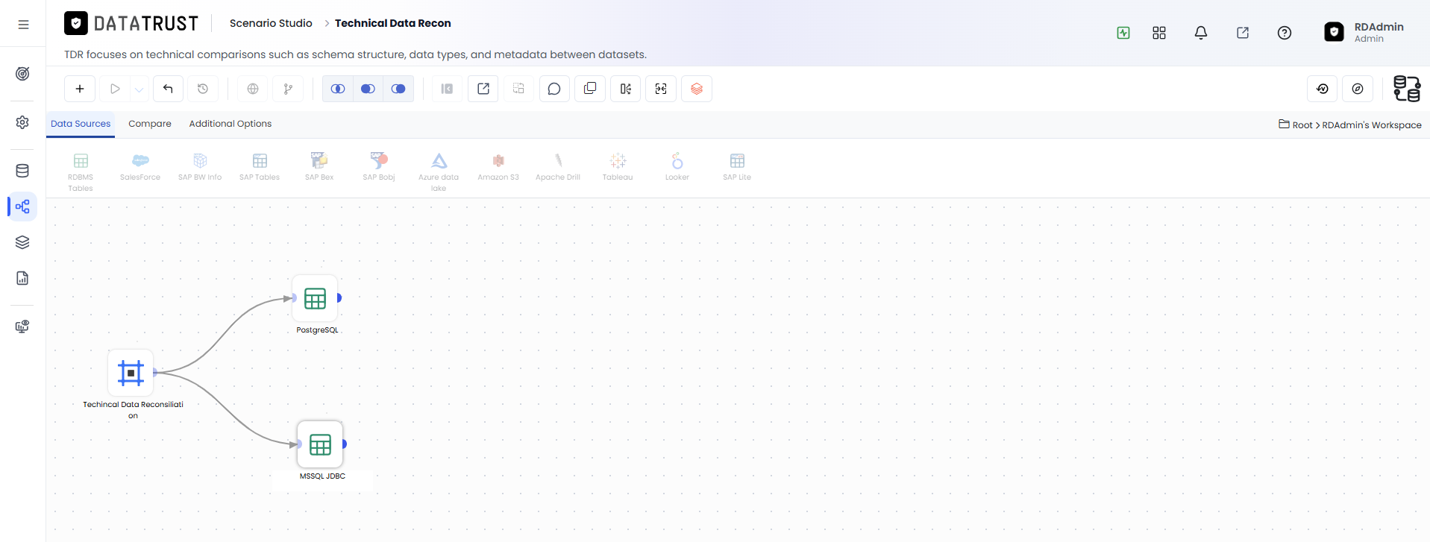Run the scenario with the play button
The width and height of the screenshot is (1430, 542).
115,89
